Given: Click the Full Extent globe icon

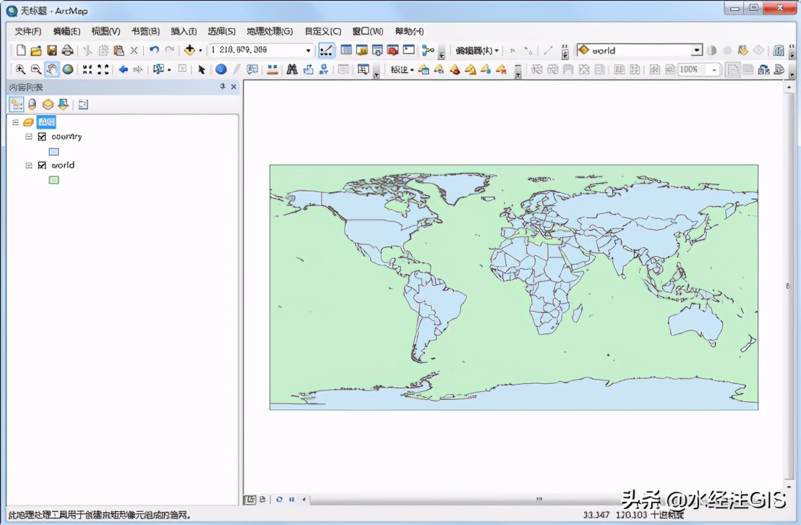Looking at the screenshot, I should pos(68,69).
